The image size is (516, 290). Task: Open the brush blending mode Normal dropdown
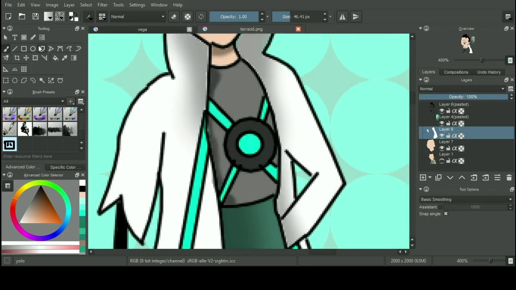[137, 17]
